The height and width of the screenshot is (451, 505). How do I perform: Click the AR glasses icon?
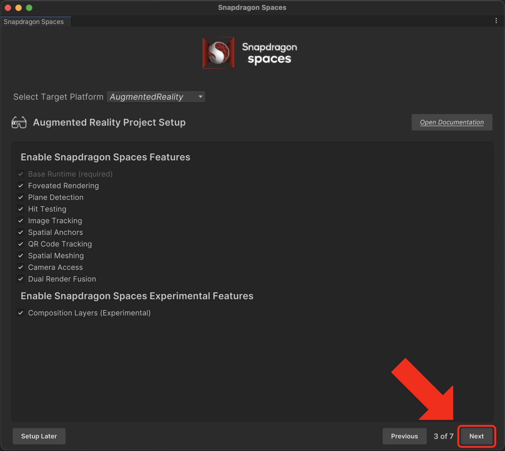point(19,123)
